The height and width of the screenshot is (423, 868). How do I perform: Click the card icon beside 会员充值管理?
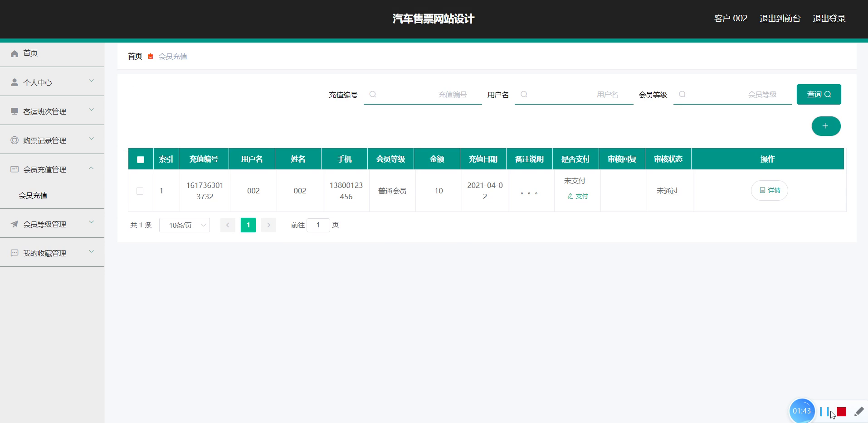click(x=15, y=169)
